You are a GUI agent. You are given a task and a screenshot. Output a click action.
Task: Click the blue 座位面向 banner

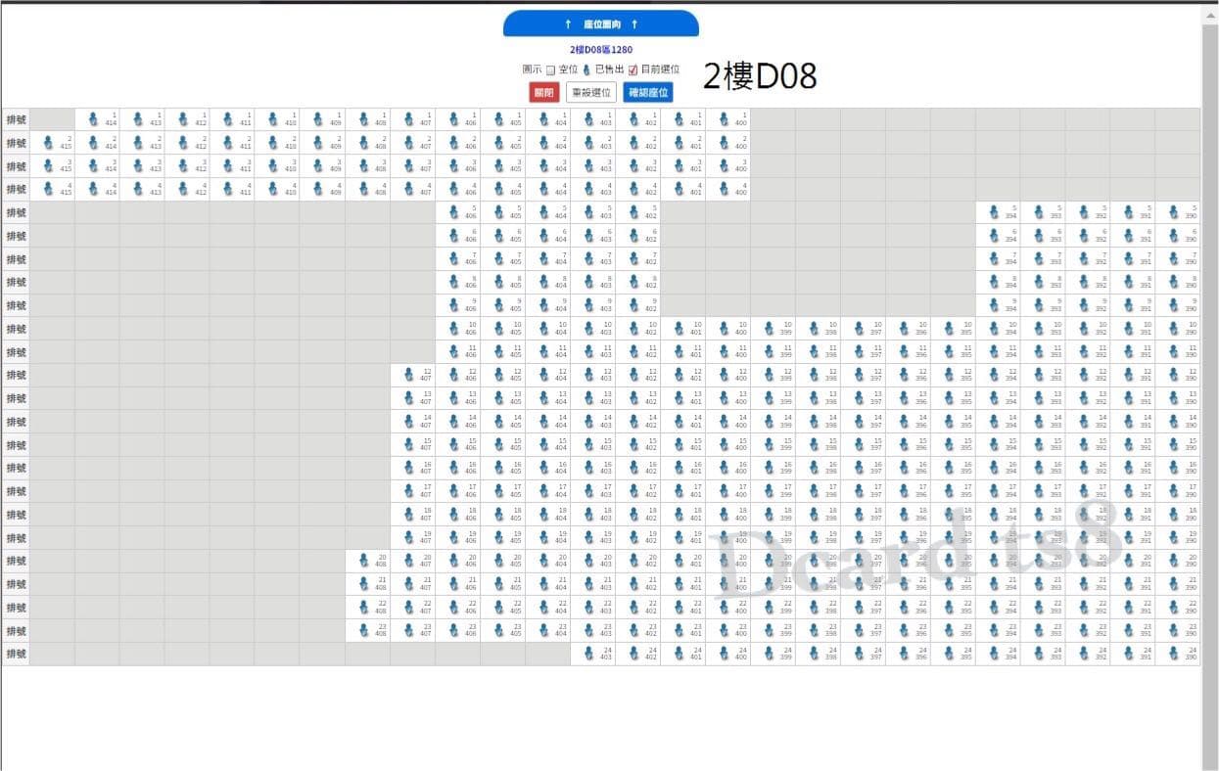(x=601, y=23)
